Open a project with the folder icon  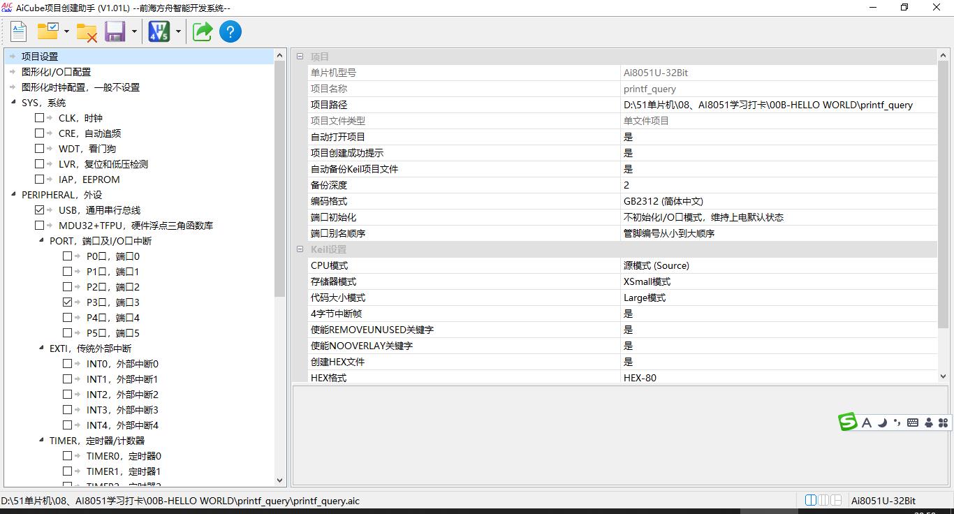(46, 31)
